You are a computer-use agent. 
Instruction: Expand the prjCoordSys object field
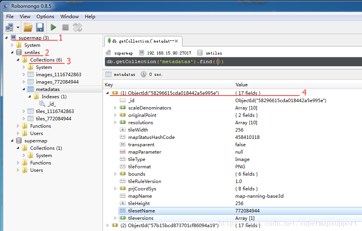[115, 188]
